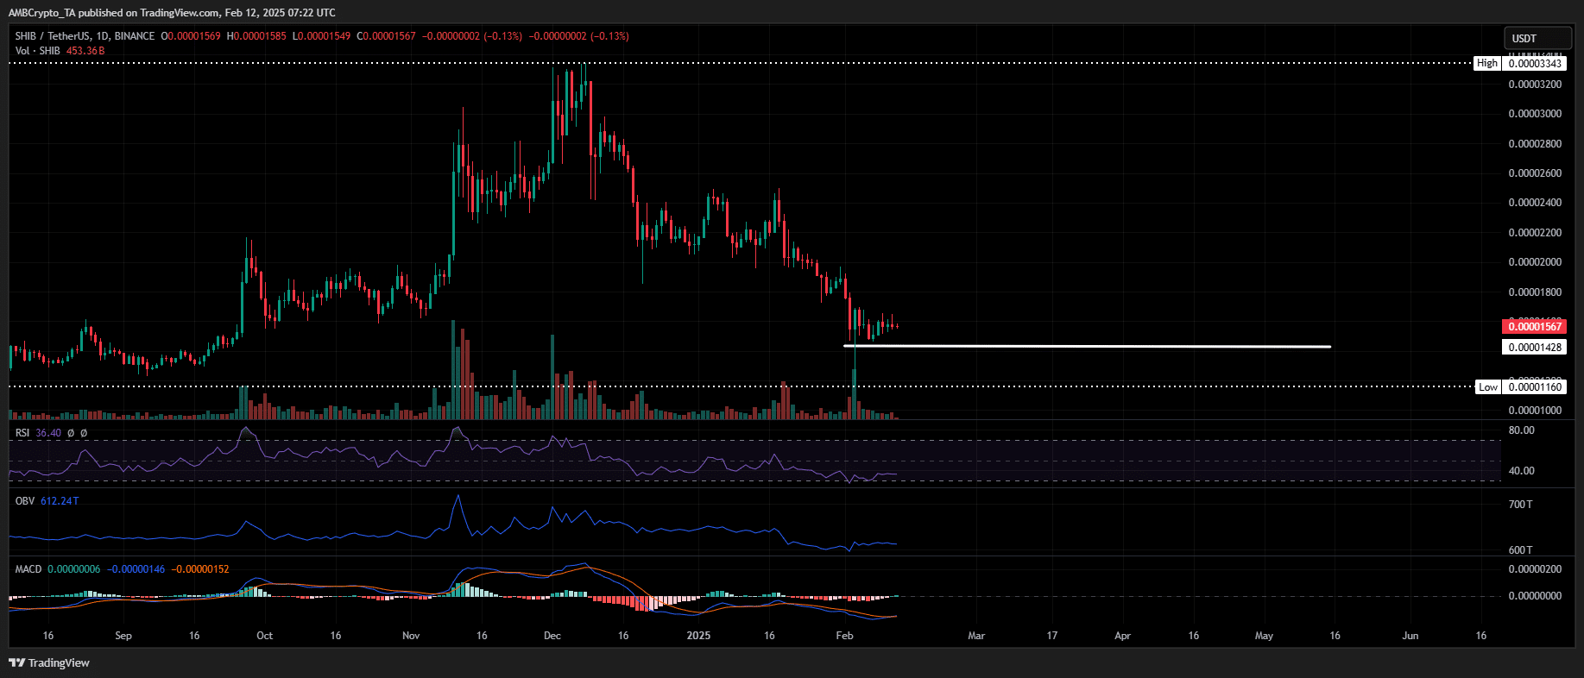Click the low value L0.00001549
The image size is (1584, 678).
pyautogui.click(x=321, y=36)
